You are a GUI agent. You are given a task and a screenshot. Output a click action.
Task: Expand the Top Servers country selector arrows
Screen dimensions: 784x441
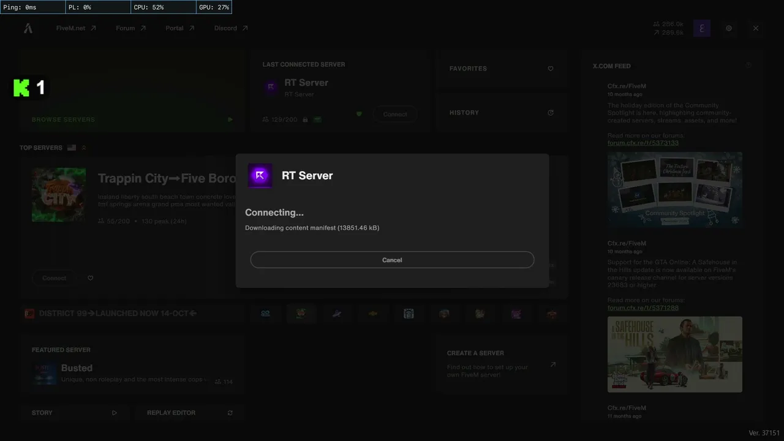click(84, 148)
